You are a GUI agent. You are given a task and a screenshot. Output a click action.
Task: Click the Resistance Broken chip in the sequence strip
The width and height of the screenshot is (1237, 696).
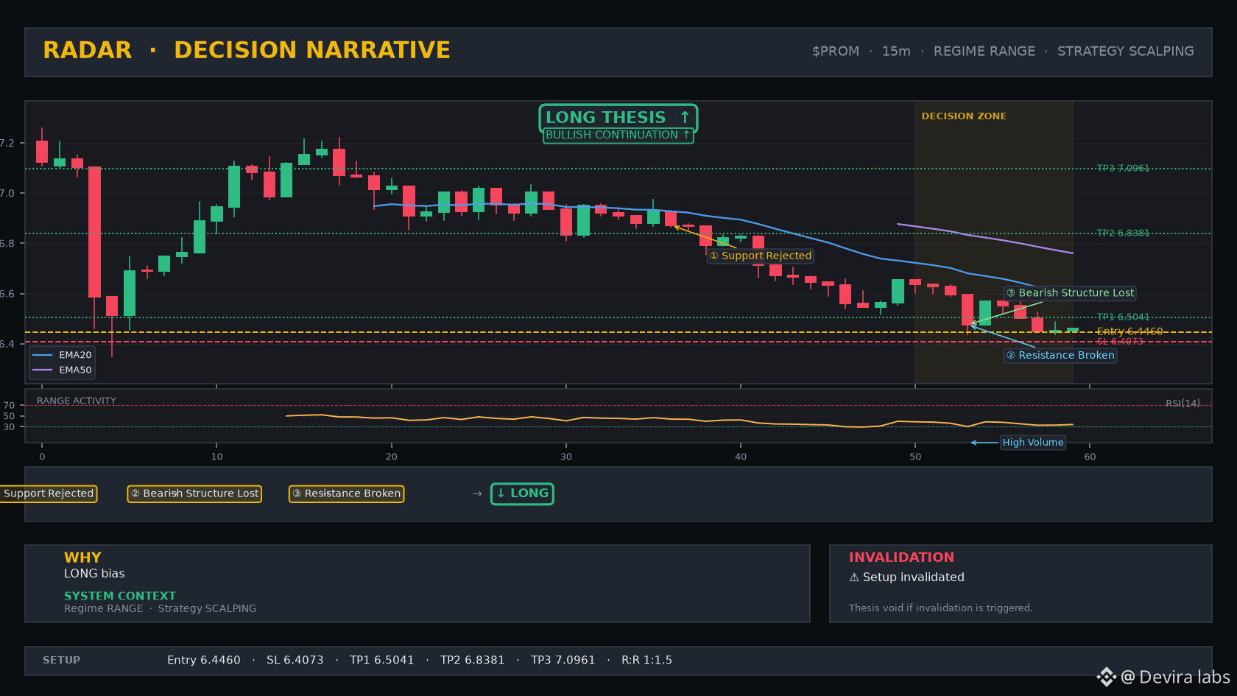346,493
